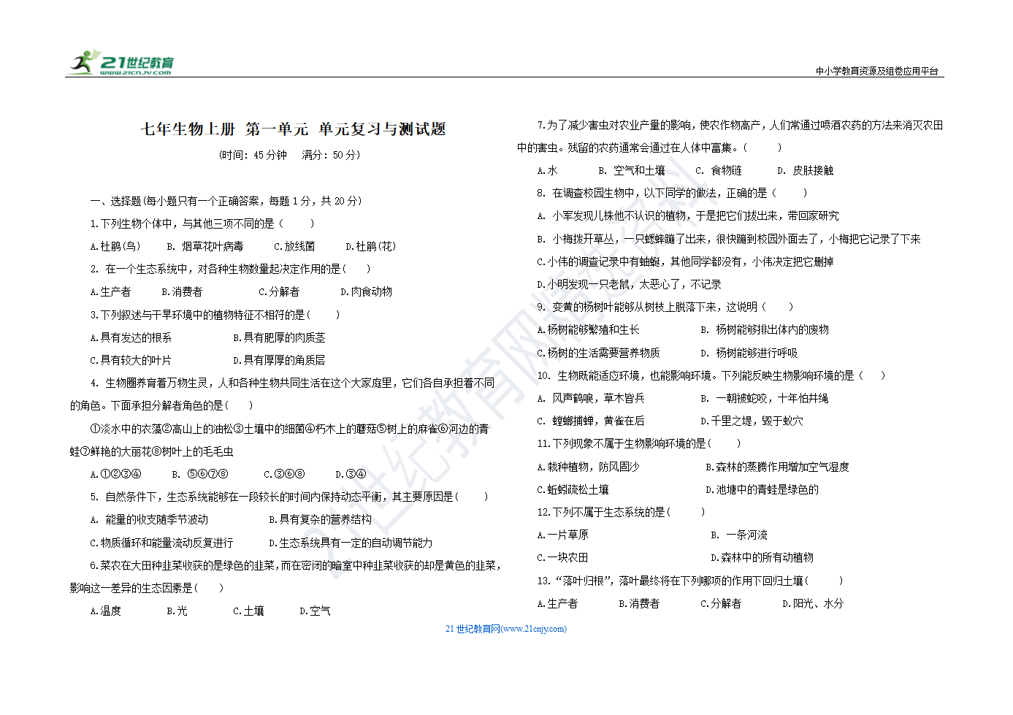Viewport: 1013px width, 715px height.
Task: Select option A.杜鹃(鸟)
Action: 115,246
